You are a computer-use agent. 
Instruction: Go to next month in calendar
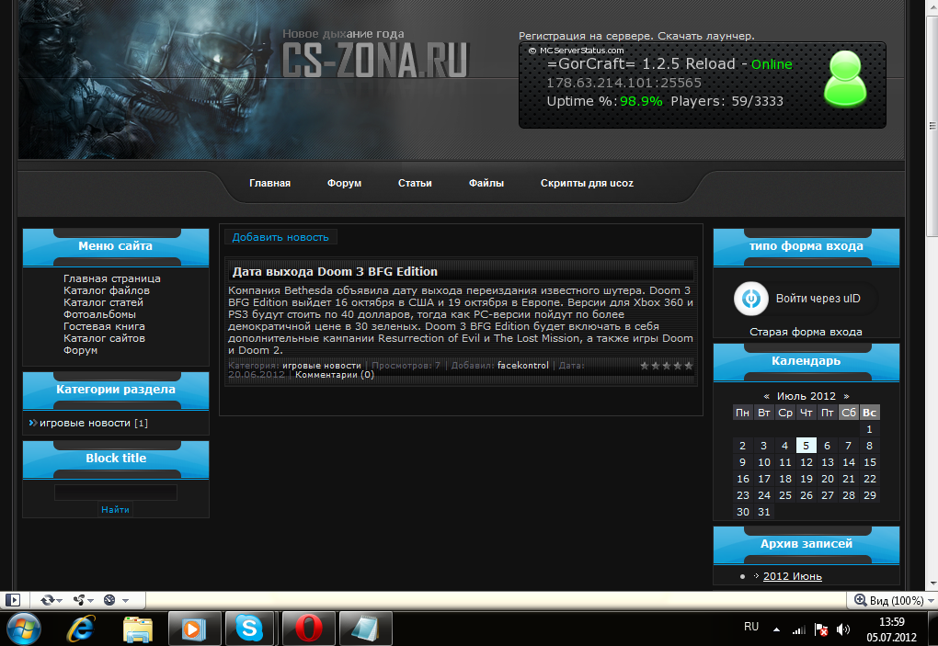[x=846, y=396]
